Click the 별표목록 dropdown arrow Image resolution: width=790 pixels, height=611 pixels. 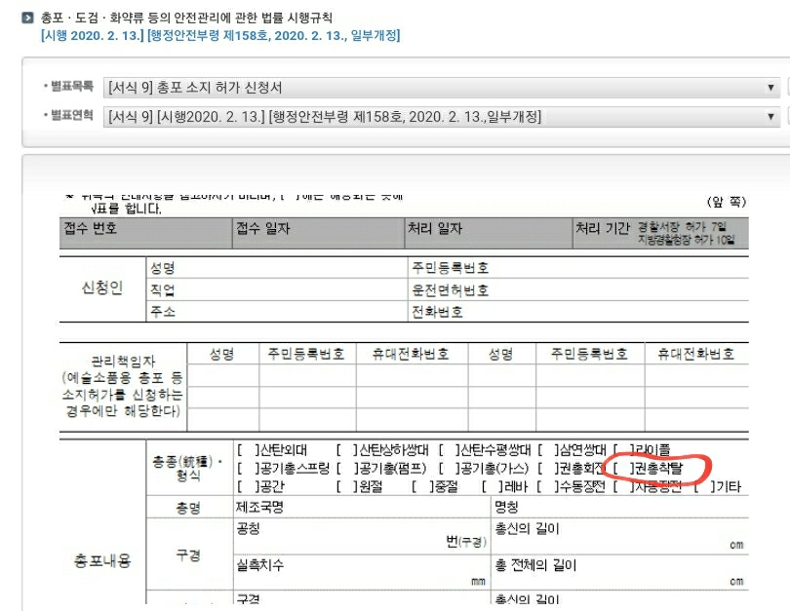coord(770,88)
